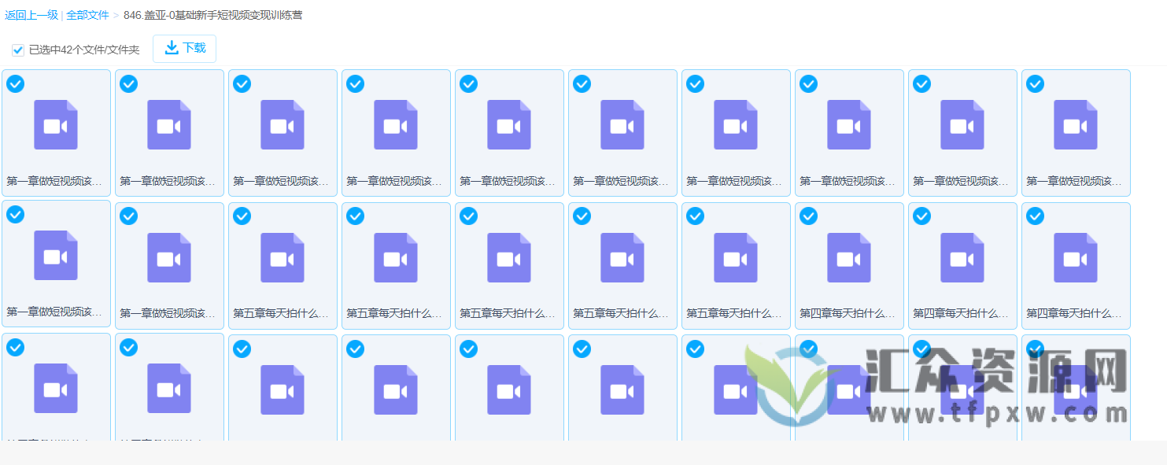Deselect the checkmark on the first 第五章 video
This screenshot has height=465, width=1167.
coord(242,215)
